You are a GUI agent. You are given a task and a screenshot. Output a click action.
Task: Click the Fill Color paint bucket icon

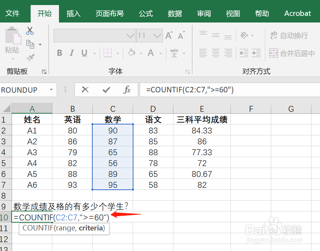(x=131, y=53)
